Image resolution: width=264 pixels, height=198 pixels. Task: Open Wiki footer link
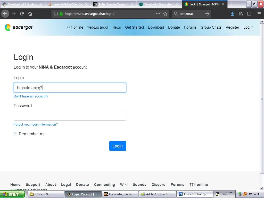click(124, 185)
